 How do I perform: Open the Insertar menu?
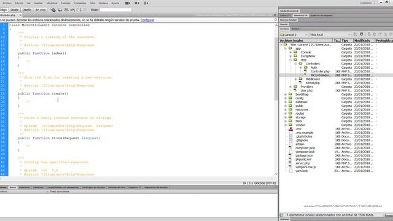pos(38,3)
